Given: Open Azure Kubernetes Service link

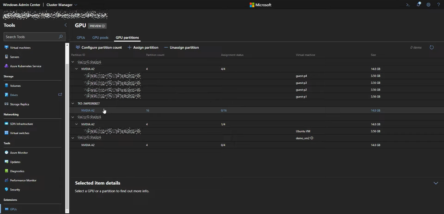Looking at the screenshot, I should [25, 66].
